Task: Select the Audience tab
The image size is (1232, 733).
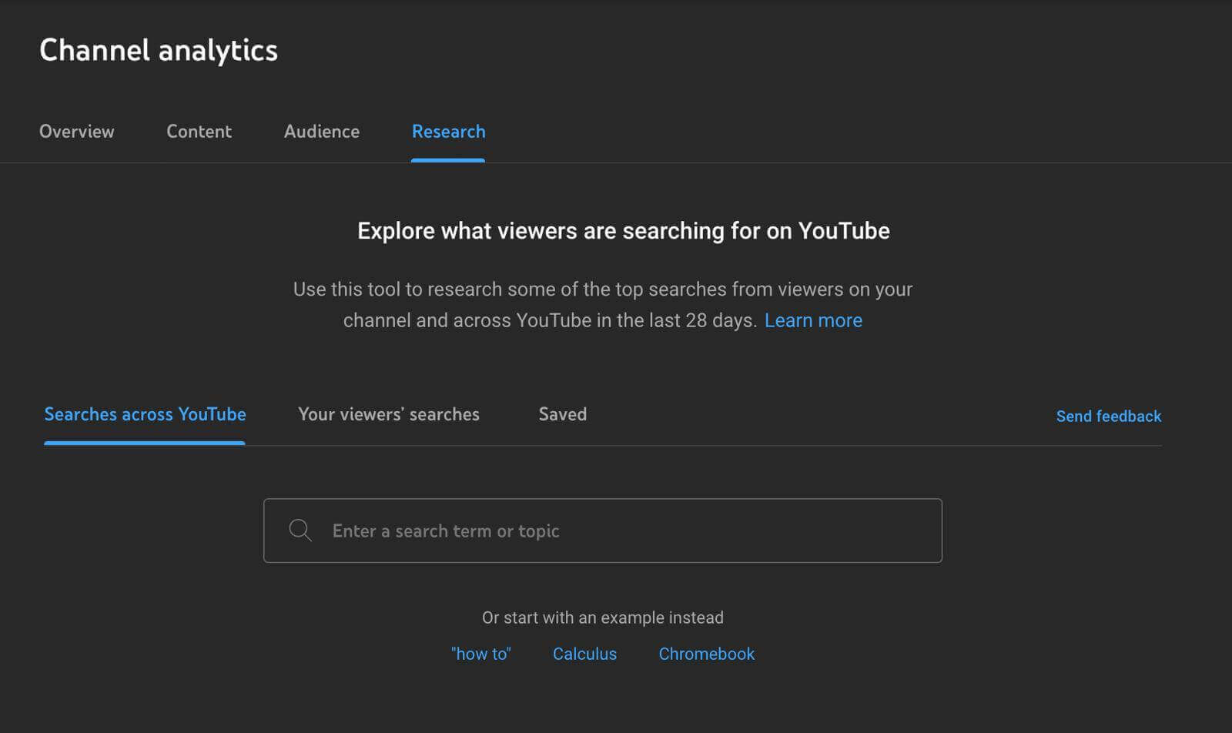Action: (322, 132)
